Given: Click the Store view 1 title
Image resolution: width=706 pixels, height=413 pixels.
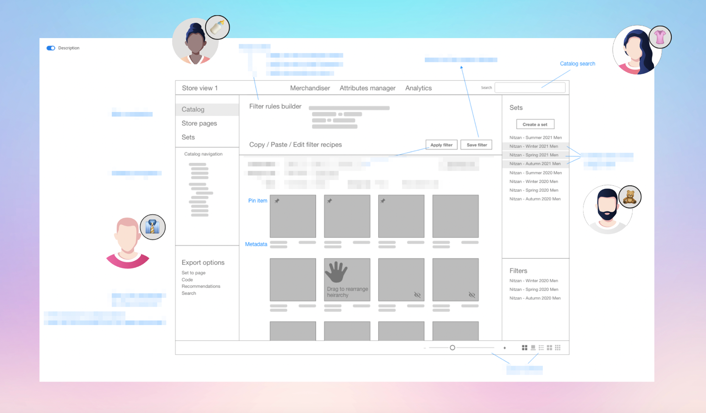Looking at the screenshot, I should [200, 88].
